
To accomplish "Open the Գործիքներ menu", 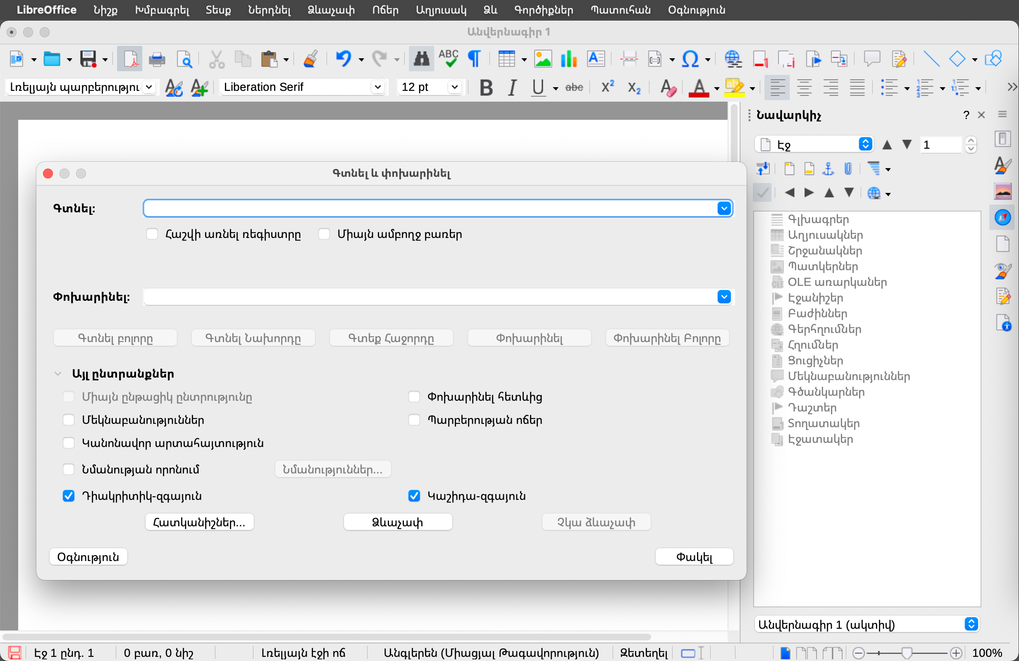I will 543,10.
